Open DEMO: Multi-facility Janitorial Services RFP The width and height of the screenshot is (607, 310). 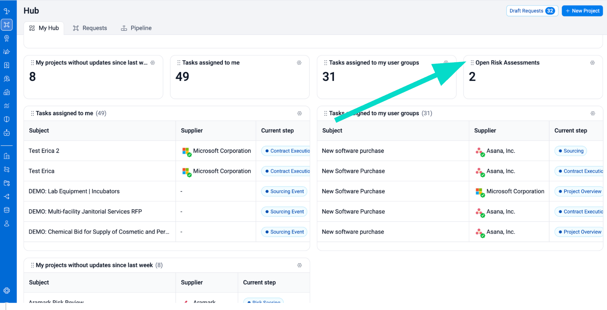click(x=85, y=211)
